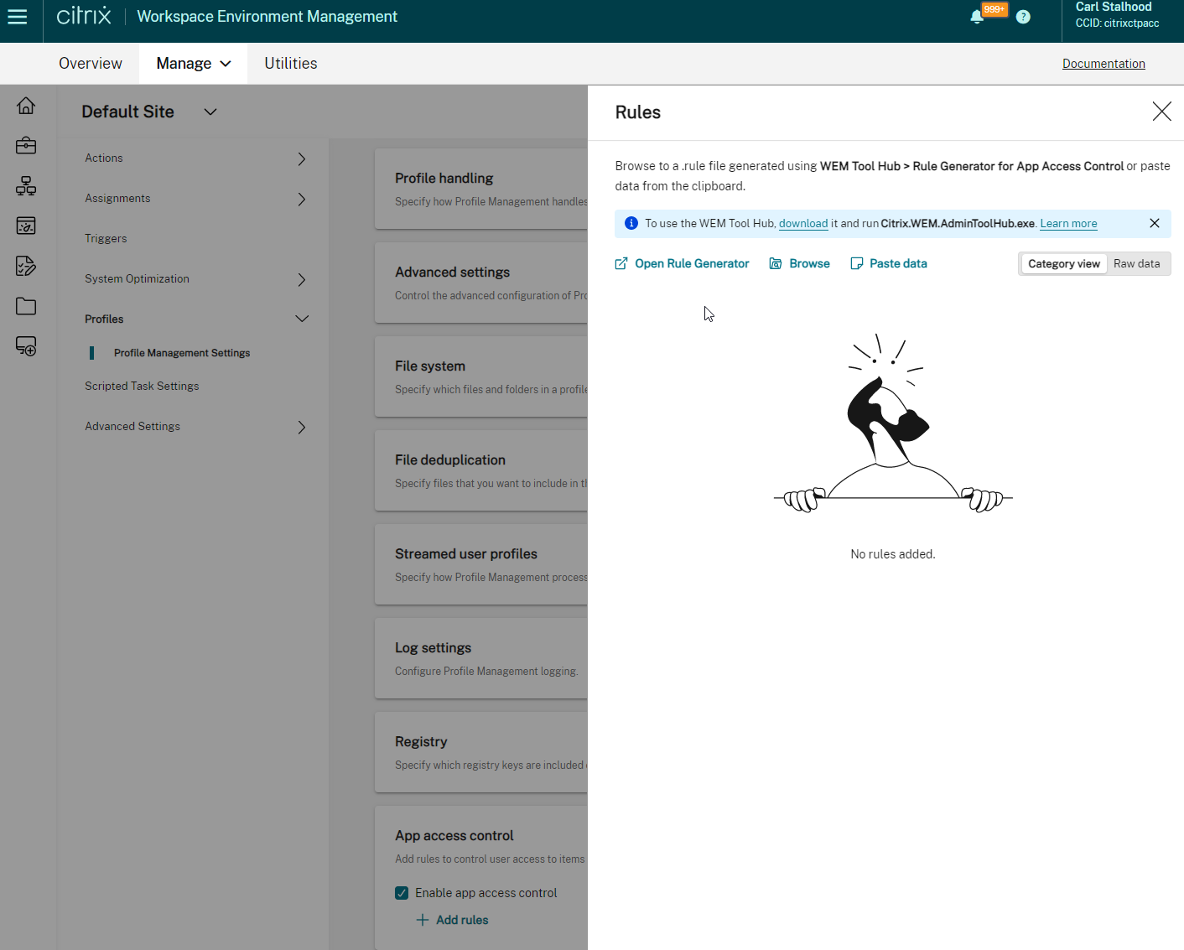Click Add rules under App access control

(453, 920)
